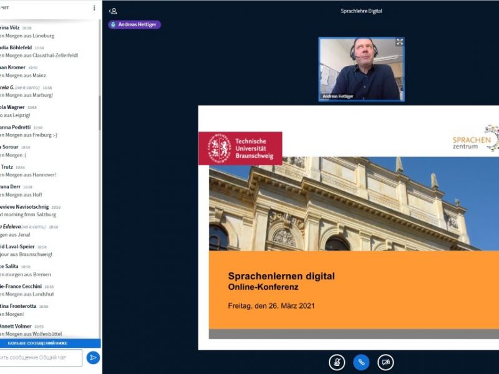This screenshot has width=499, height=374.
Task: Expand the webcam video to fullscreen
Action: point(399,42)
